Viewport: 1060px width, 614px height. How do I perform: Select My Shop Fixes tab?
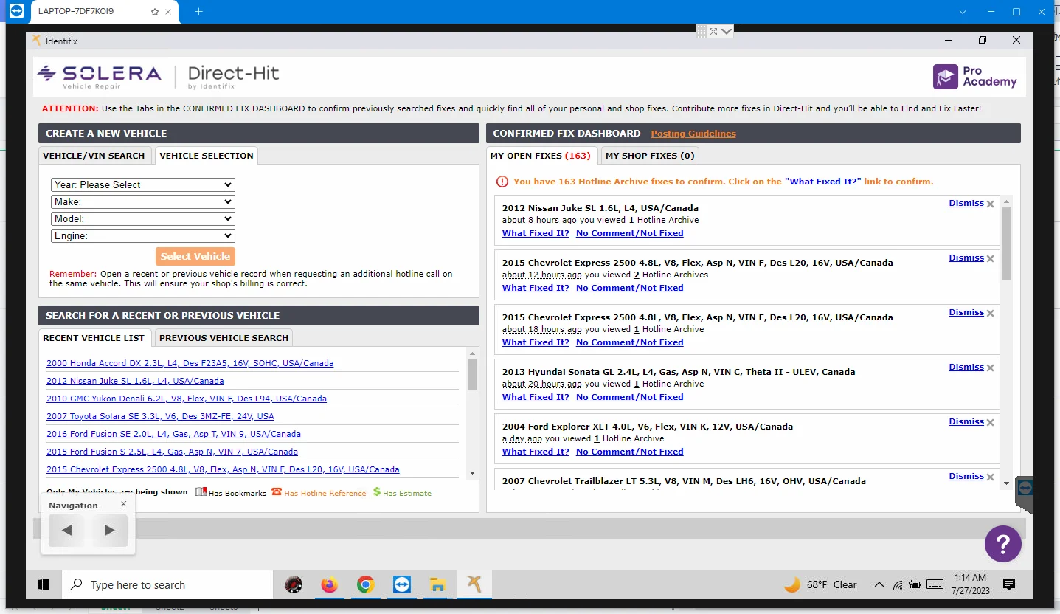coord(650,156)
